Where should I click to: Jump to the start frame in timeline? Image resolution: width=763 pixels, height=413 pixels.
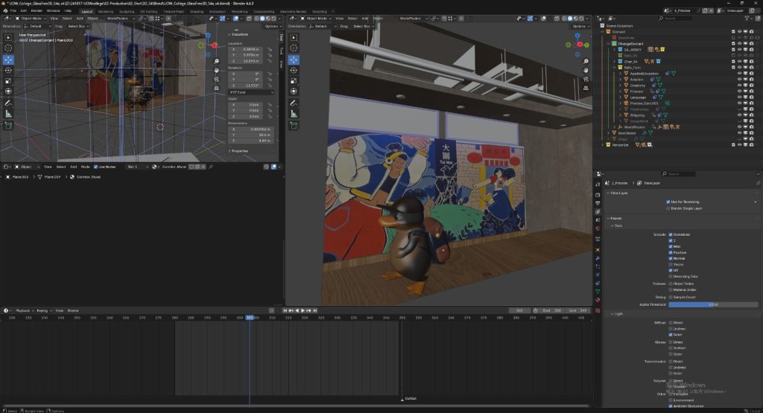pyautogui.click(x=285, y=310)
